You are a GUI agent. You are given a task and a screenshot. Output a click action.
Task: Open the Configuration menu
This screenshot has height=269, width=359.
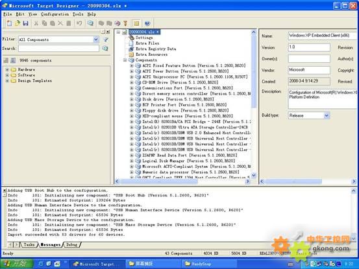point(55,14)
